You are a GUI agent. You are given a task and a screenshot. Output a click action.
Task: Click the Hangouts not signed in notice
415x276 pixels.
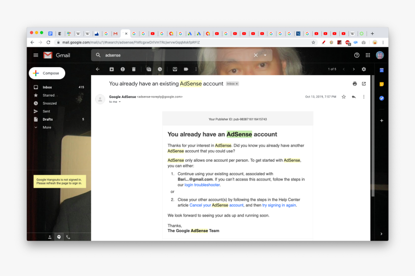59,181
